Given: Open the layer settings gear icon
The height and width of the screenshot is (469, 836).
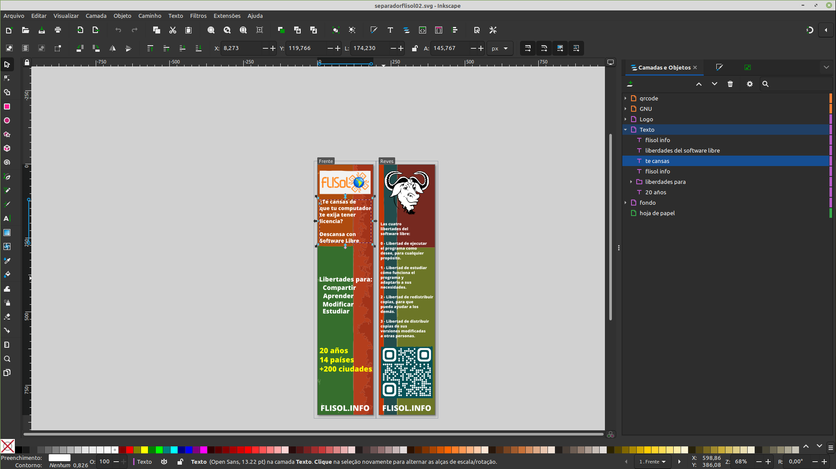Looking at the screenshot, I should pos(749,84).
